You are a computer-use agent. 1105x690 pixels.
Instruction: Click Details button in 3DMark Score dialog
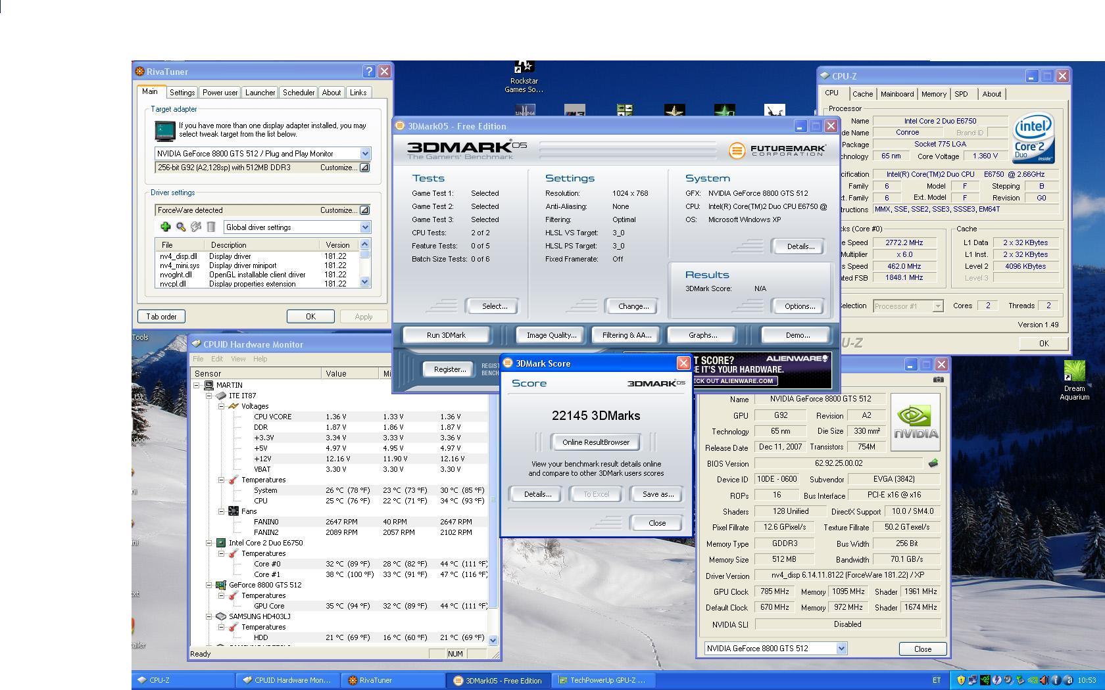click(x=537, y=494)
